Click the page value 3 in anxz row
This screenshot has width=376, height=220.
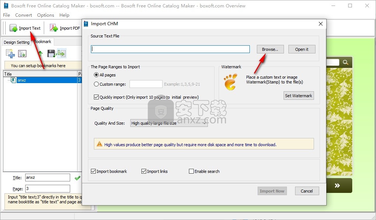(x=79, y=80)
